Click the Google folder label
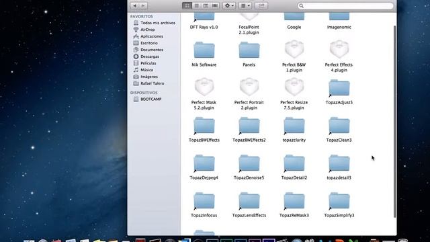This screenshot has height=242, width=430. point(294,27)
